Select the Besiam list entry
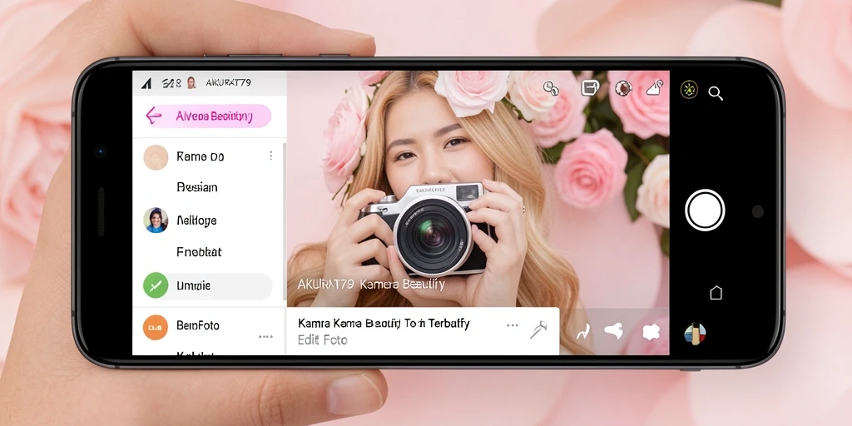This screenshot has width=852, height=426. (x=196, y=187)
